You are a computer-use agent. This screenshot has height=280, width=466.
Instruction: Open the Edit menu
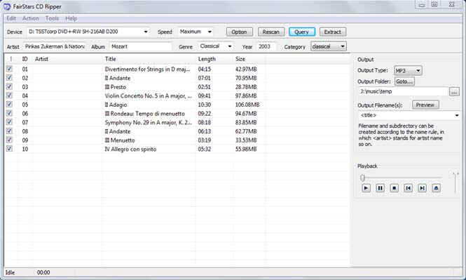coord(11,18)
